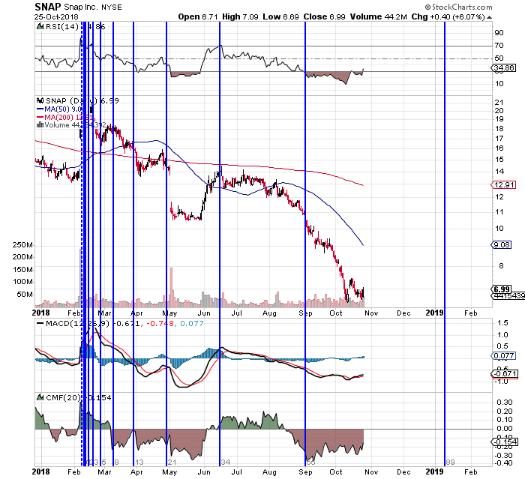Click the 'Jul' label under the CMF panel

(237, 472)
